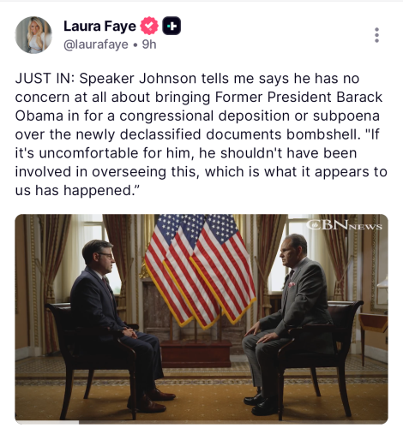Click the CBN News watermark logo
This screenshot has height=428, width=403.
coord(345,225)
